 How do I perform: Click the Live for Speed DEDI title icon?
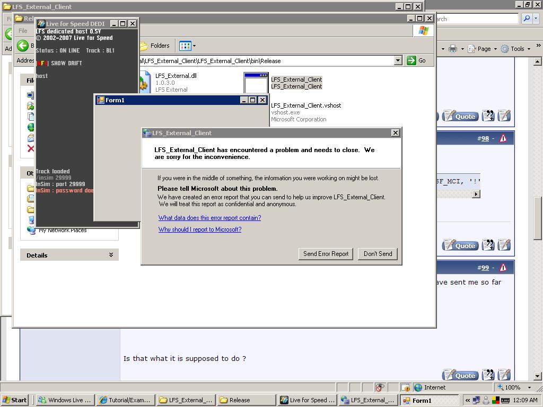41,23
